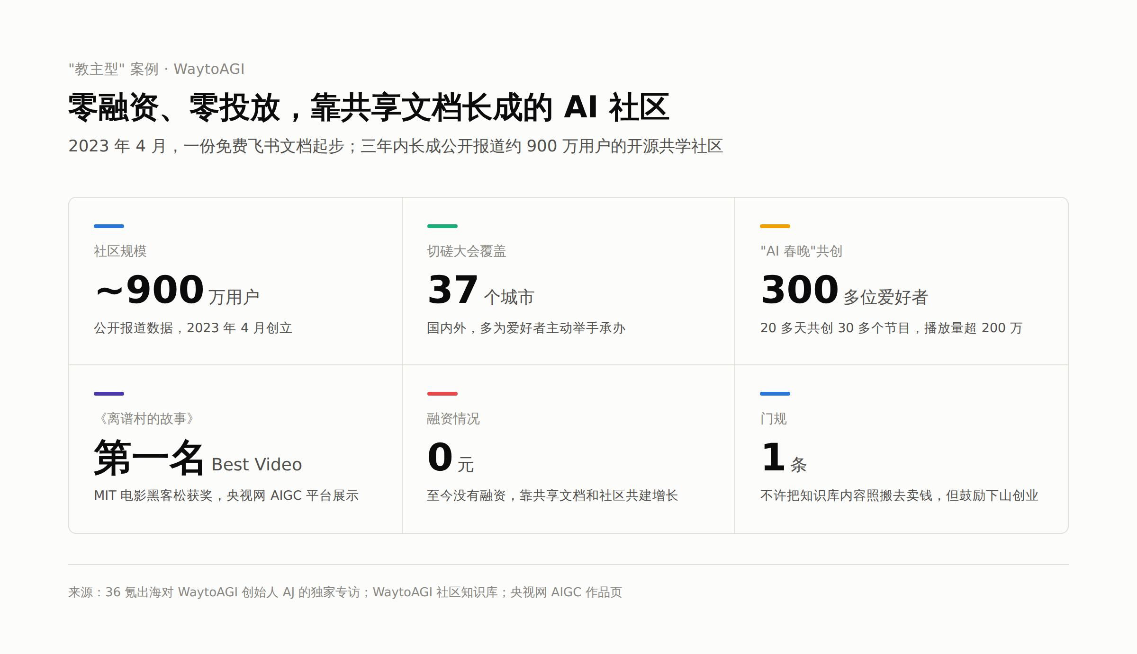Click the subtitle starting with 2023 年 4 月
This screenshot has height=654, width=1137.
tap(396, 146)
